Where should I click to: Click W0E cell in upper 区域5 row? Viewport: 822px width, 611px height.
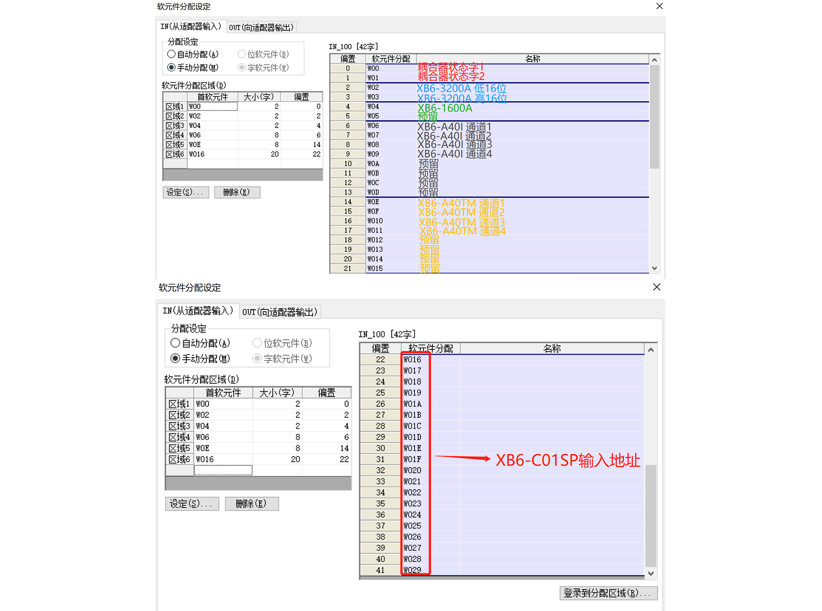coord(212,145)
